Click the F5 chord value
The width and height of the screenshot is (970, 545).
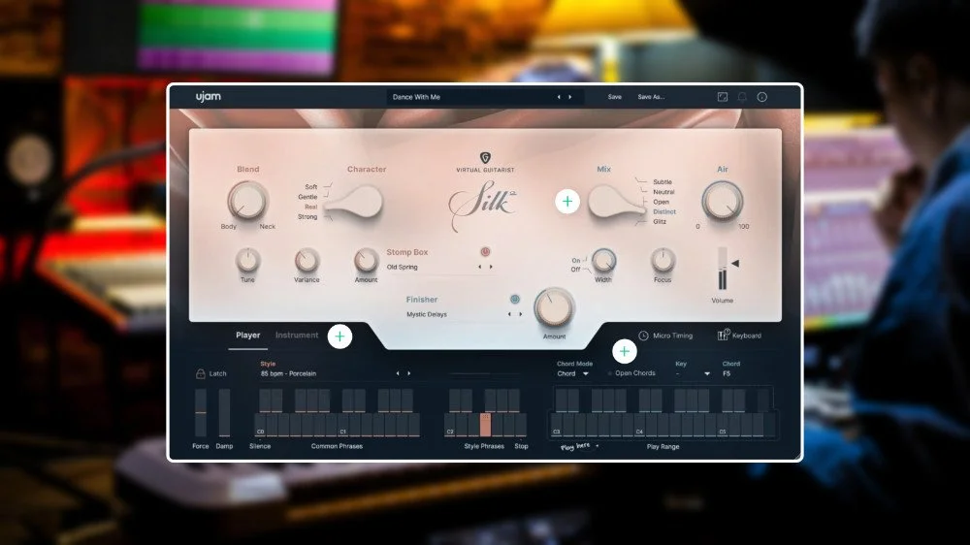point(727,373)
